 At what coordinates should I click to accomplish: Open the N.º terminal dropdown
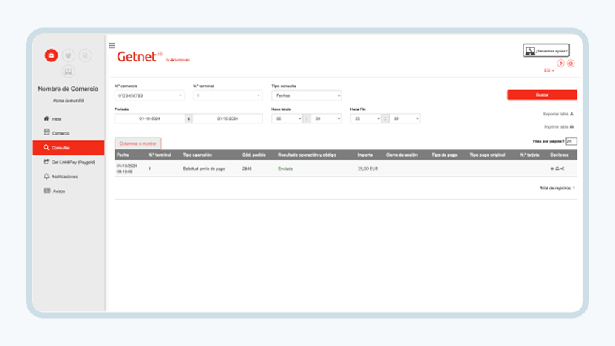coord(228,95)
